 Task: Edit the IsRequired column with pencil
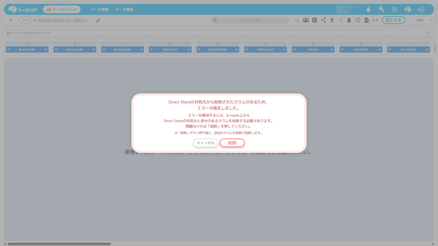click(284, 50)
